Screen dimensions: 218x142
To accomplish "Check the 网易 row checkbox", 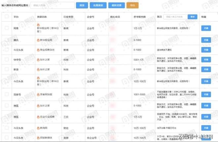I will click(x=7, y=28).
